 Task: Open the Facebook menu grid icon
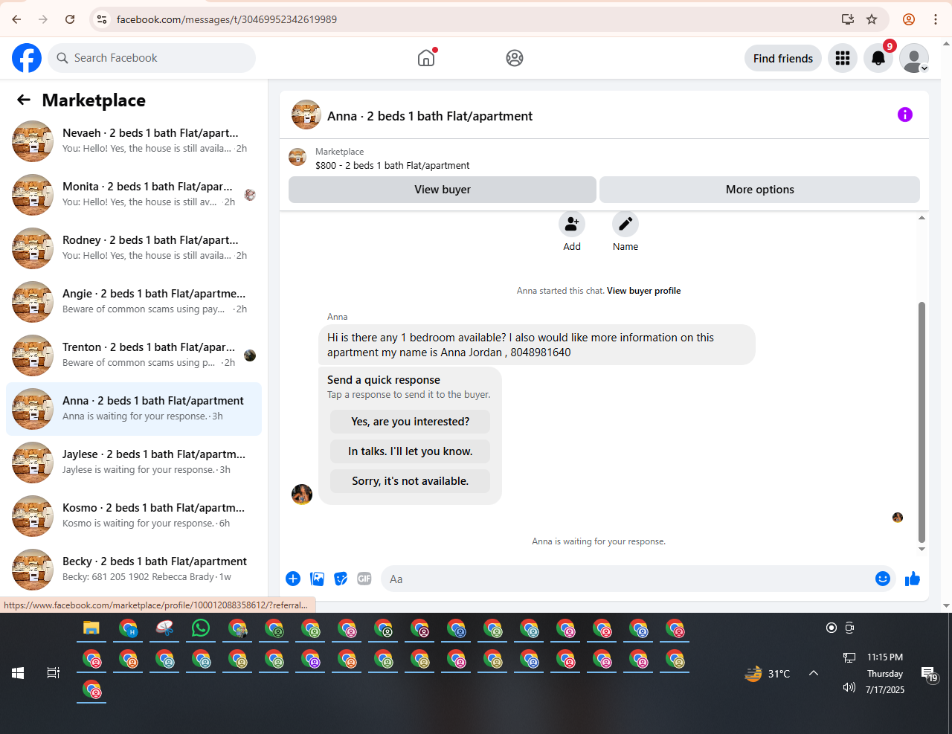point(843,58)
